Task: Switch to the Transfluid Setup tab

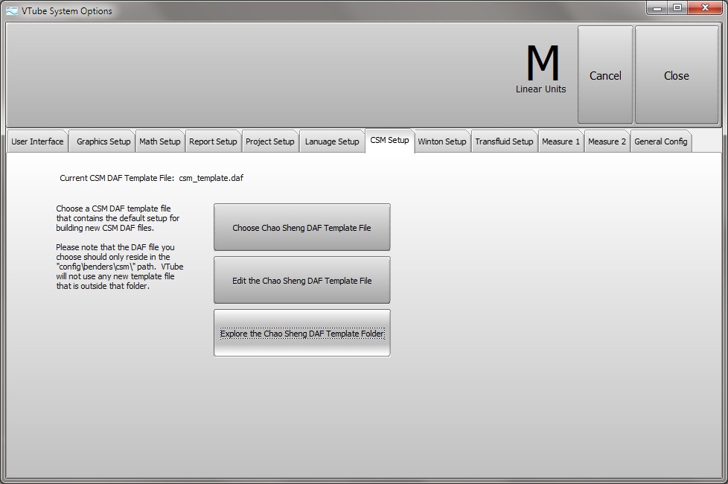Action: (x=504, y=141)
